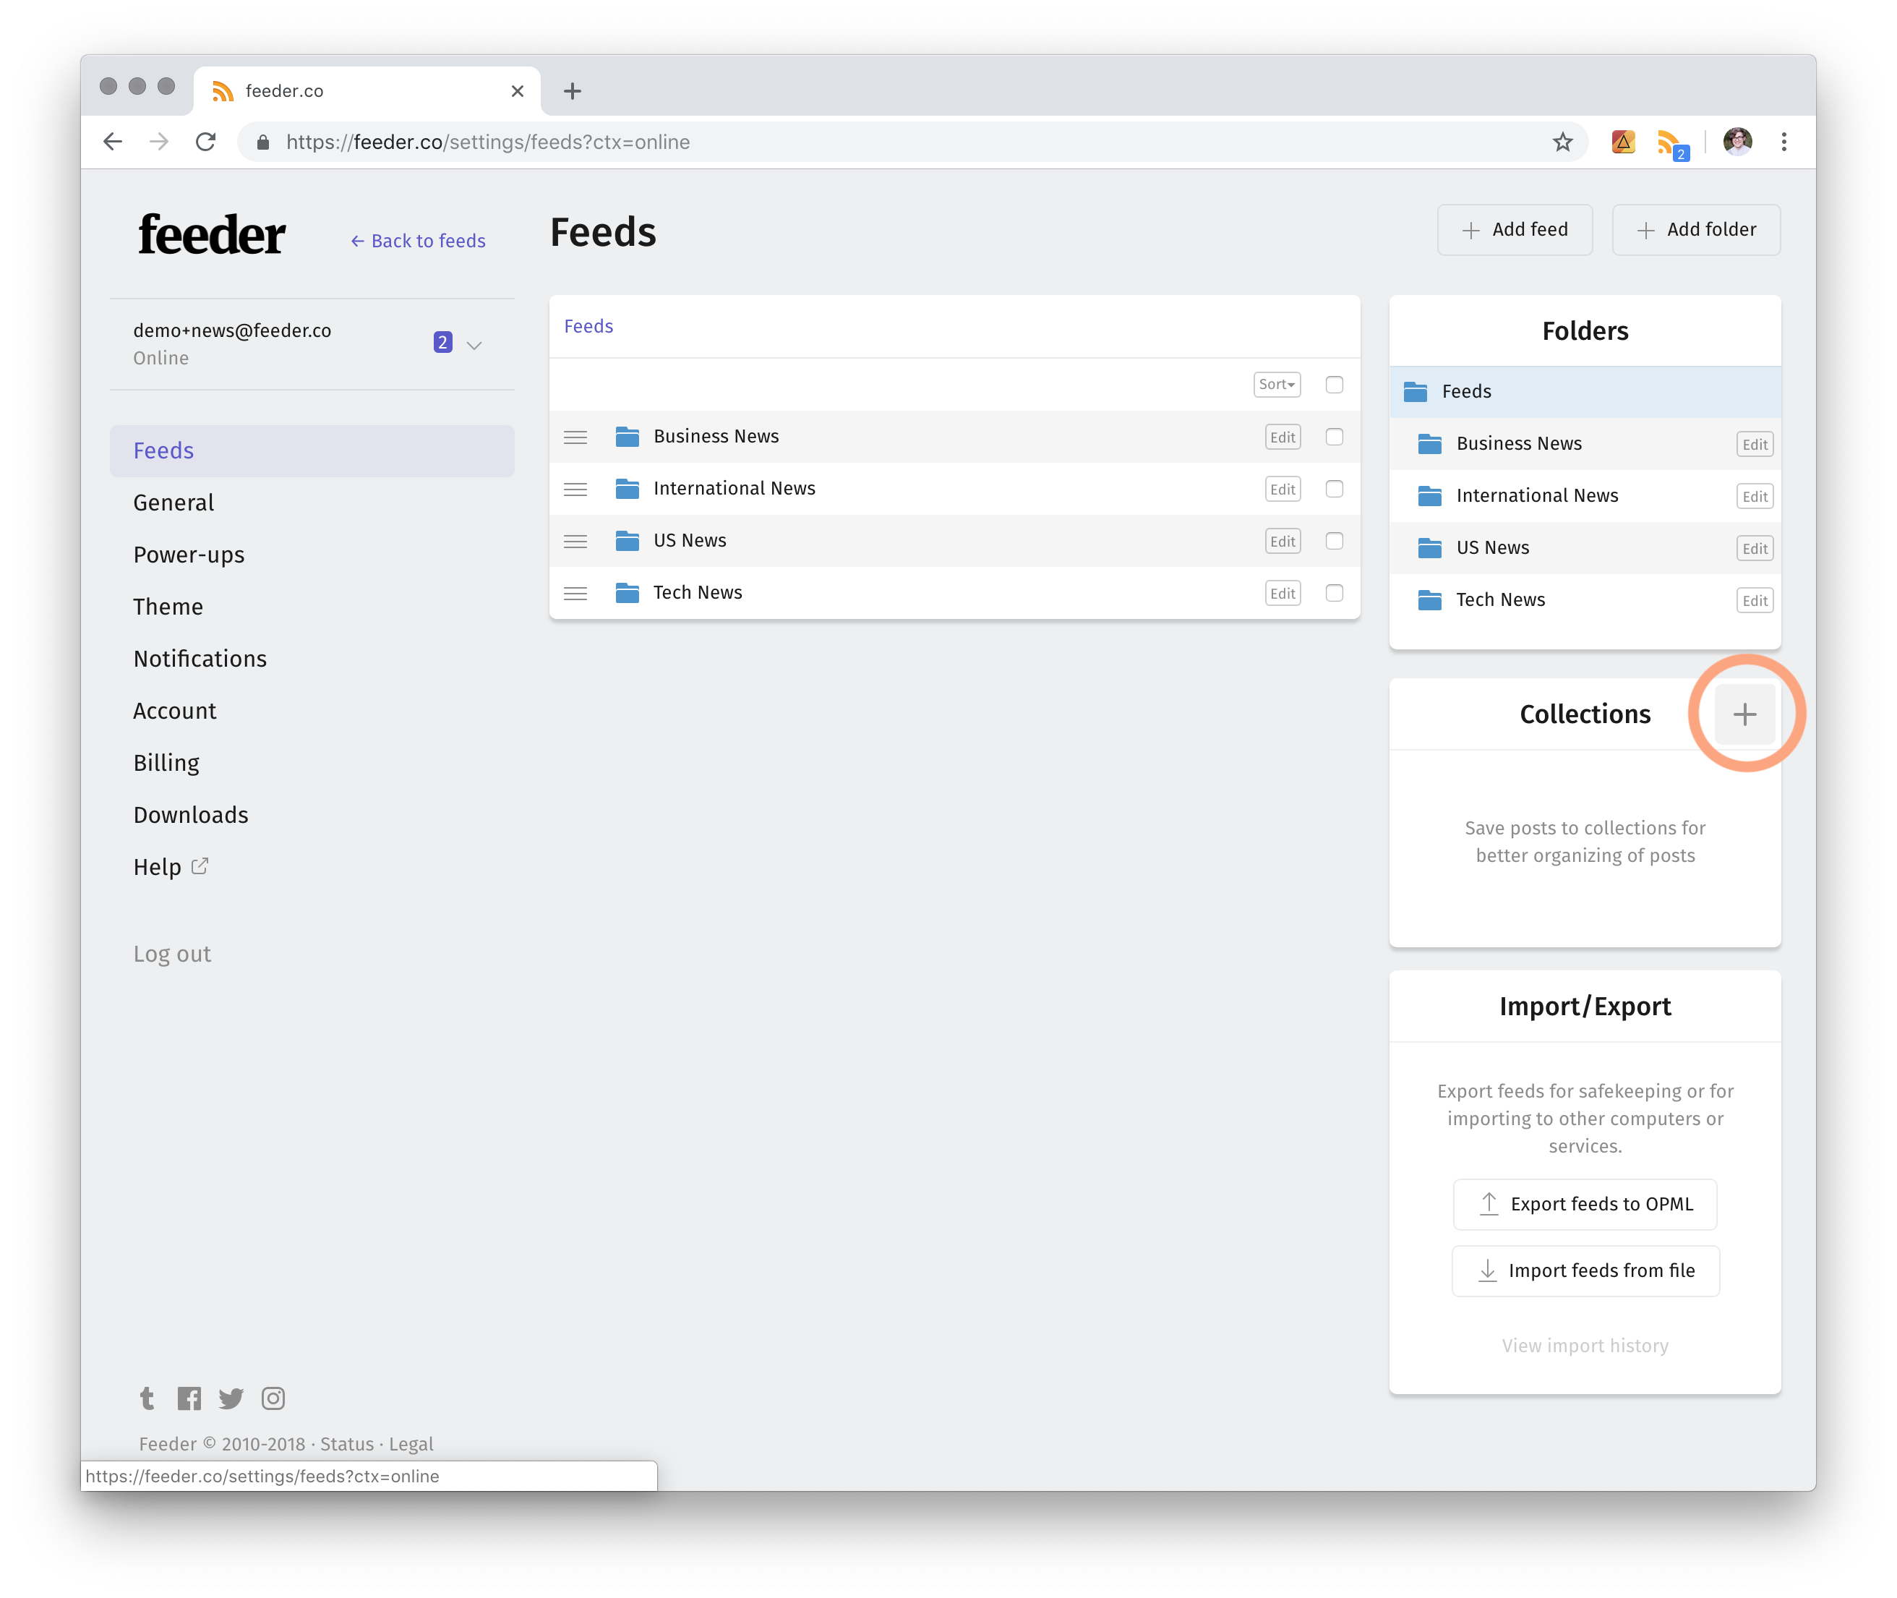Screen dimensions: 1897x1598
Task: Edit US News in Folders panel
Action: coord(1754,548)
